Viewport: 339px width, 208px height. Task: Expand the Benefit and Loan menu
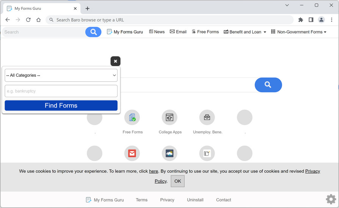[x=245, y=32]
